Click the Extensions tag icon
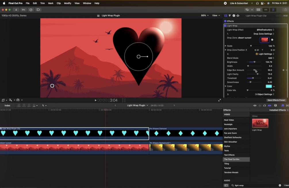This screenshot has height=188, width=289. [38, 9]
